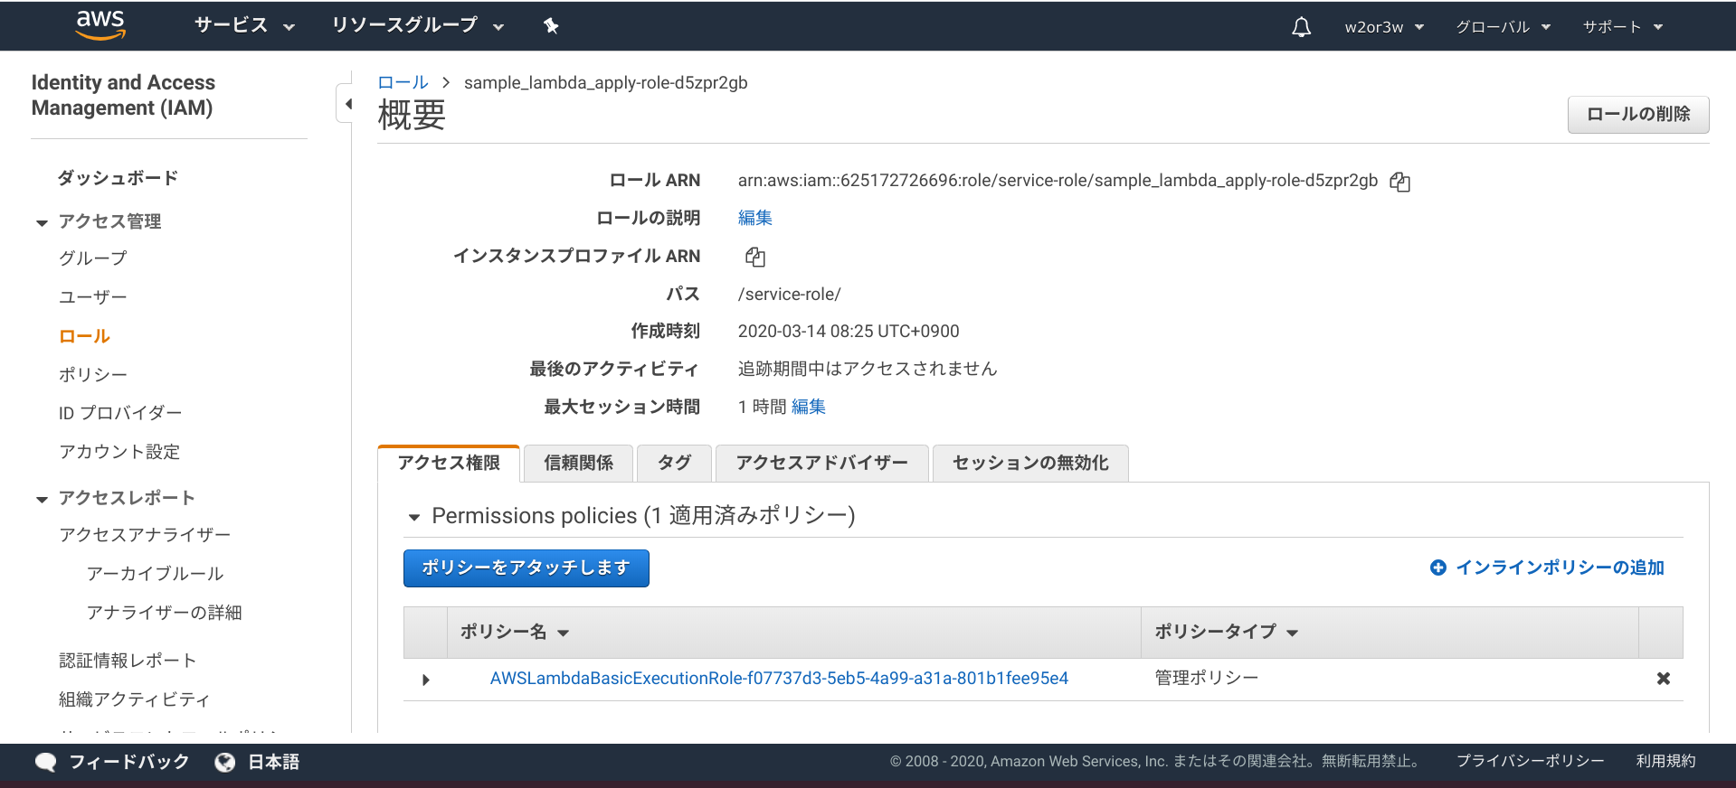Open the notifications bell

[1301, 27]
